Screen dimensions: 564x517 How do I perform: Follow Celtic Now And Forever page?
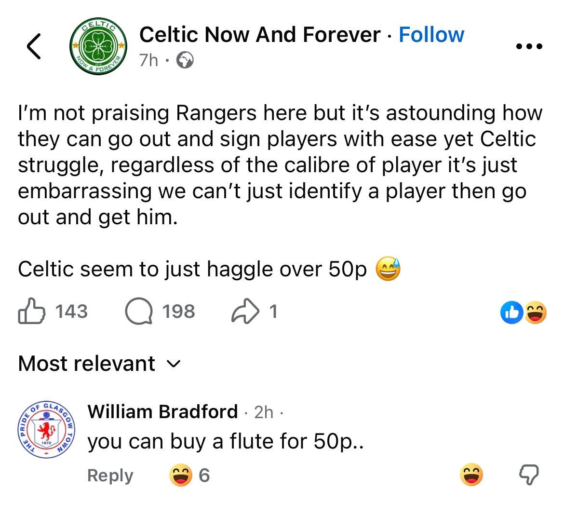pos(431,35)
